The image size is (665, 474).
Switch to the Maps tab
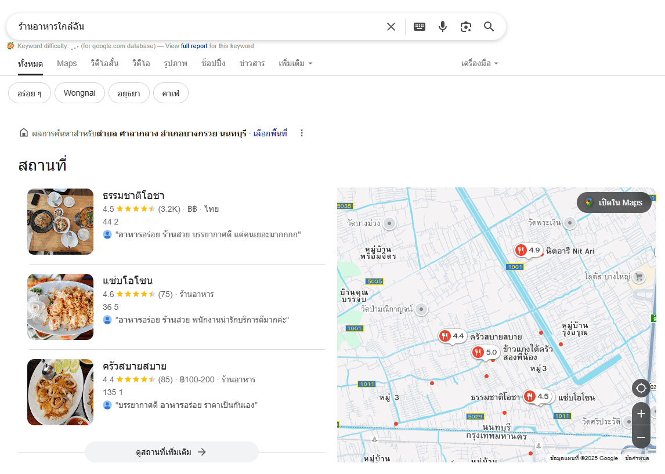coord(67,63)
